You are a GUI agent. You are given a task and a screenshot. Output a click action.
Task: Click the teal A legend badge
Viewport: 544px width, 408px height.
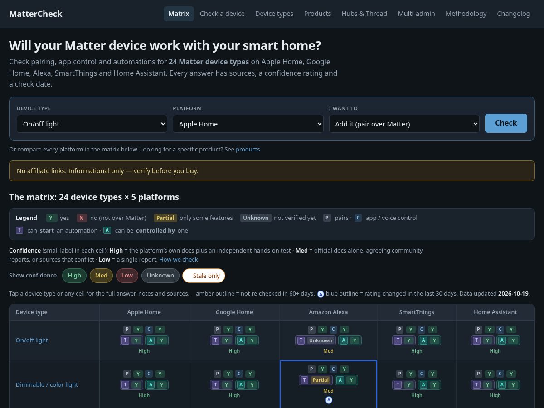click(x=107, y=230)
